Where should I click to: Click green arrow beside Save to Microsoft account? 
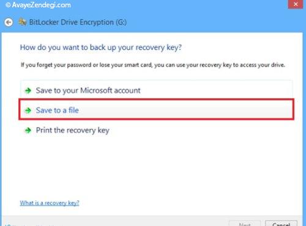28,90
